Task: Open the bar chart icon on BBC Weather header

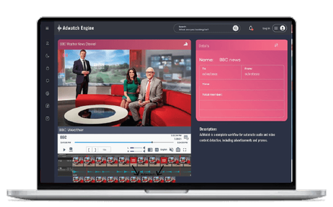Action: (x=186, y=44)
